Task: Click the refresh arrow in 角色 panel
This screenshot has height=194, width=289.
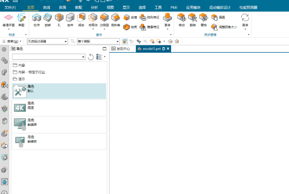Action: [x=91, y=57]
